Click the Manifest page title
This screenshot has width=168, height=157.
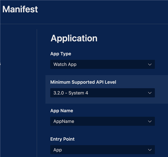(x=20, y=9)
